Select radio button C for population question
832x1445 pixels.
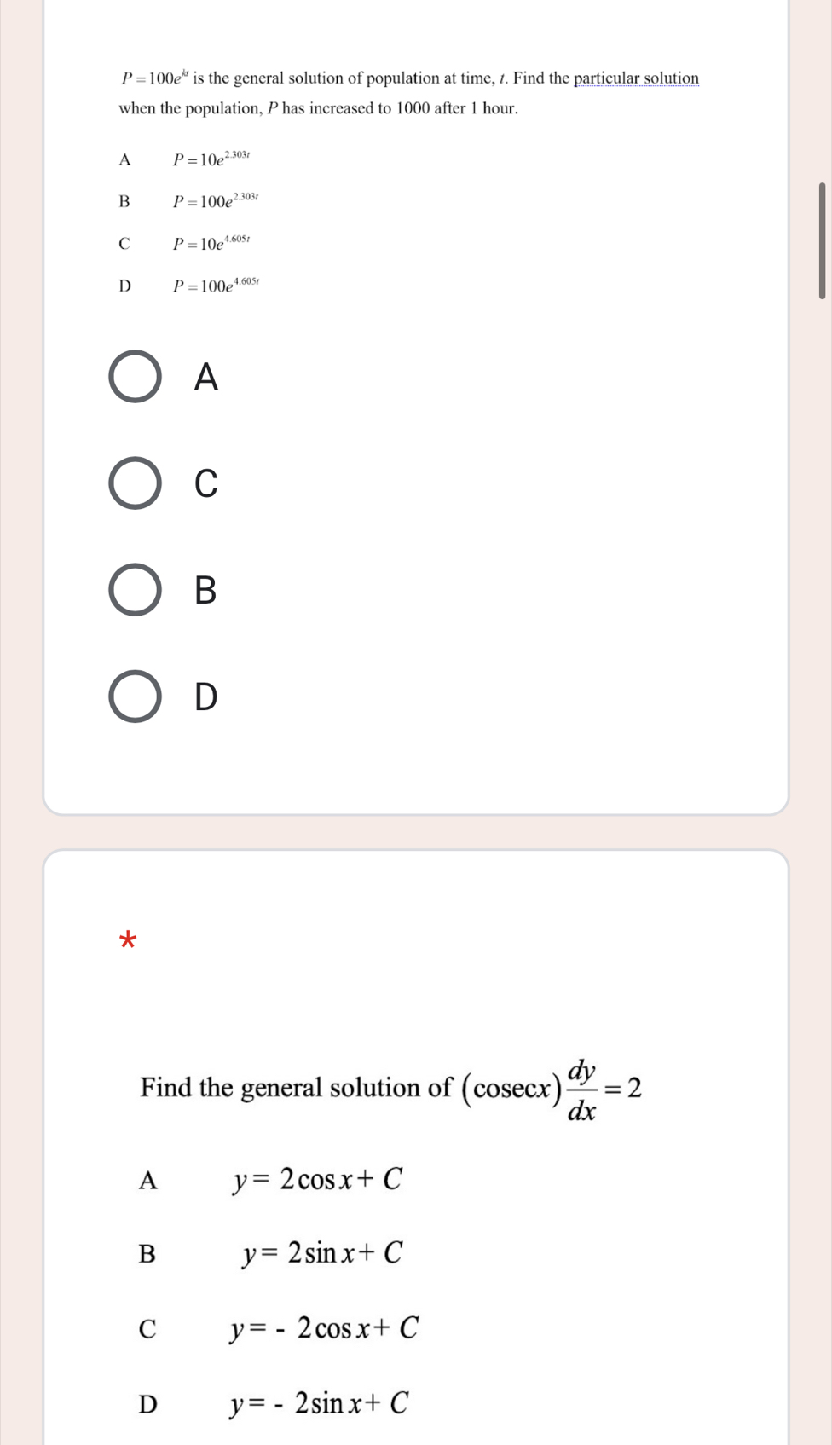pyautogui.click(x=134, y=484)
